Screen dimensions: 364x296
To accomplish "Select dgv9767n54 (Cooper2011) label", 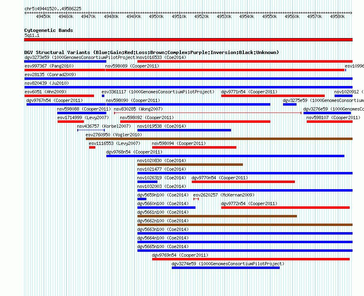I will pyautogui.click(x=54, y=100).
